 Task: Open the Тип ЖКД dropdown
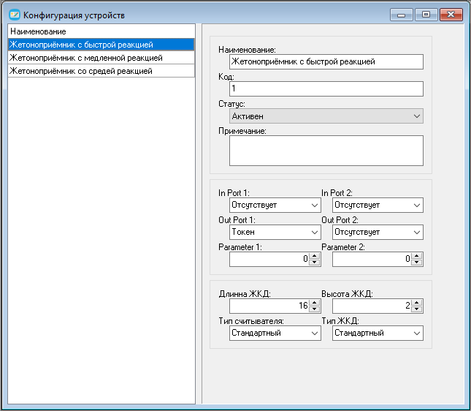point(378,333)
